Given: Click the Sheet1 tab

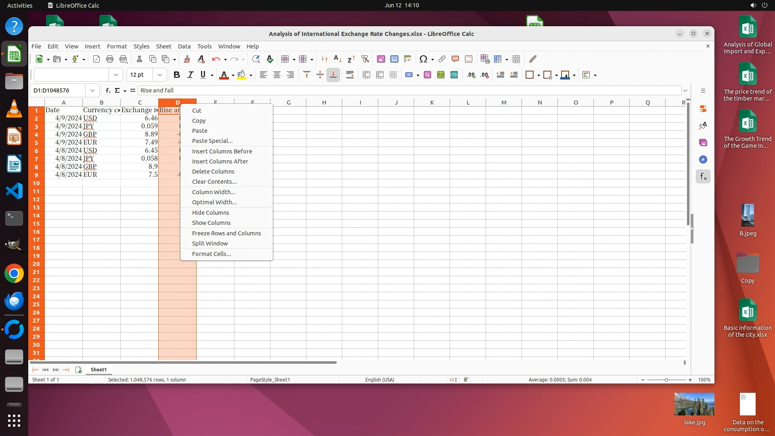Looking at the screenshot, I should coord(98,370).
